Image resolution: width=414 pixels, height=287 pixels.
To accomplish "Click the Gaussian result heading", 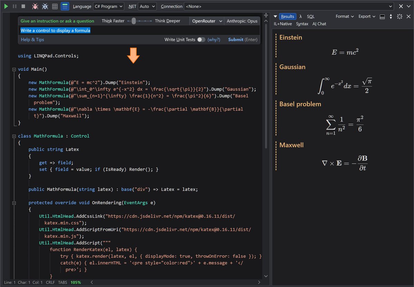I will point(293,67).
